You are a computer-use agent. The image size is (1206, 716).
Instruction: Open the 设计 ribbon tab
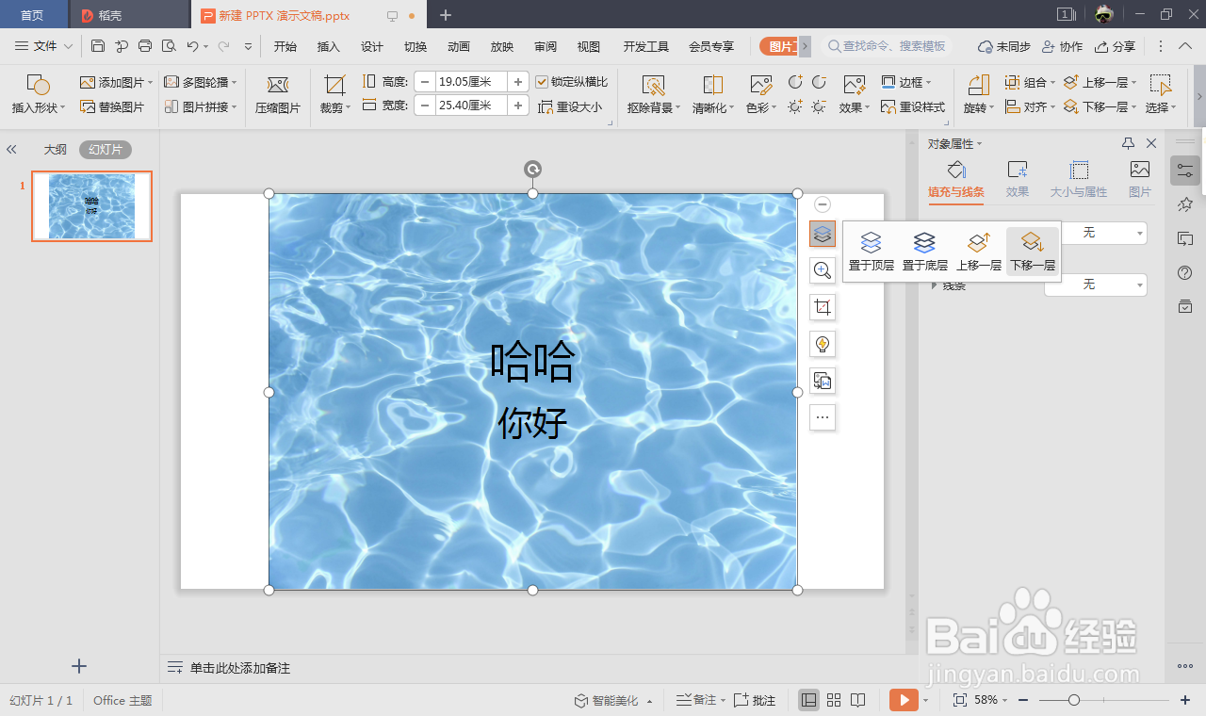click(372, 46)
